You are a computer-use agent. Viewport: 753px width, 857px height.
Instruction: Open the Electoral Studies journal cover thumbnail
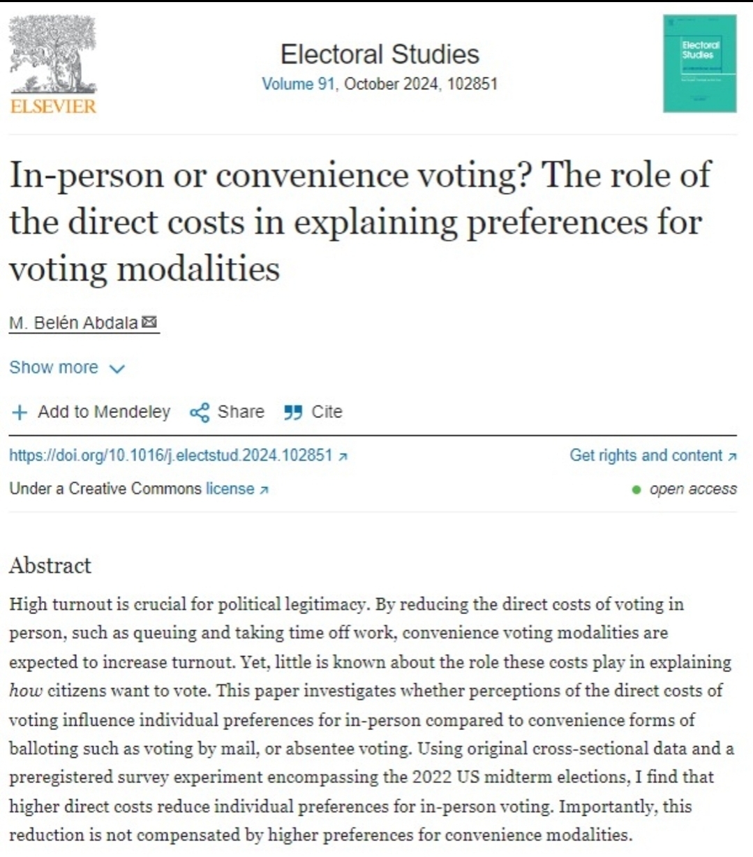(699, 64)
